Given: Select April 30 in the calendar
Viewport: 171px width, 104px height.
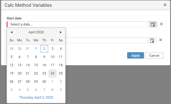Looking at the screenshot, I should [44, 82].
